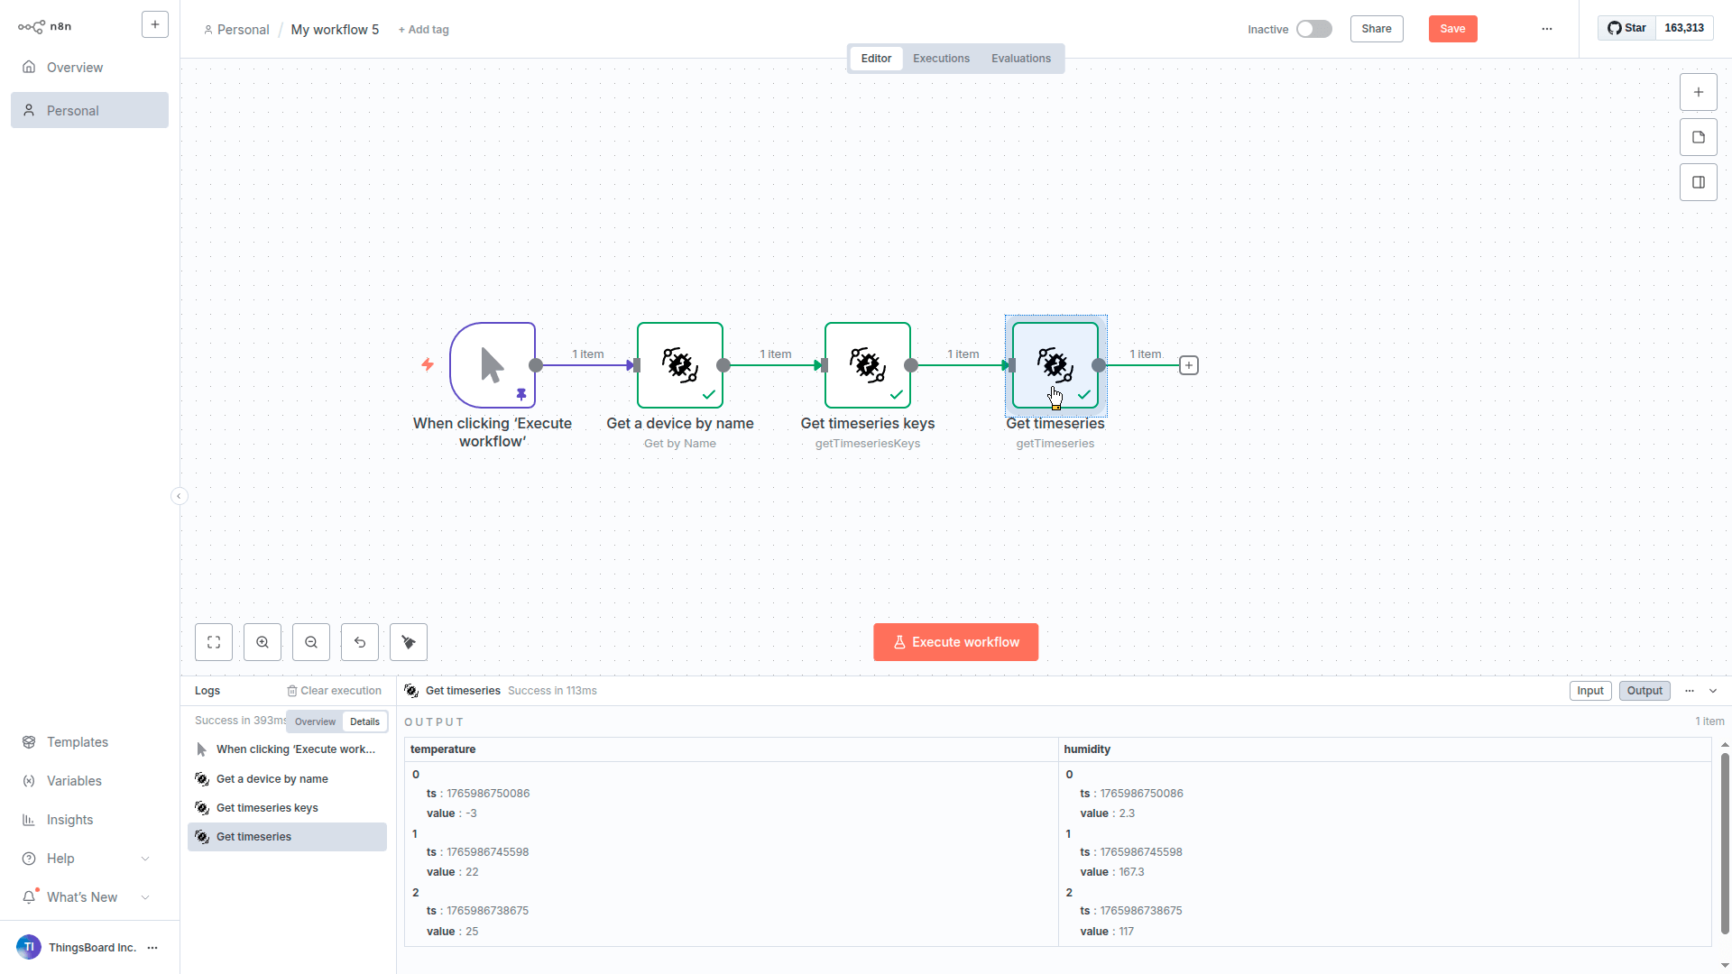The image size is (1732, 974).
Task: Click the output panel vertical scrollbar
Action: tap(1725, 843)
